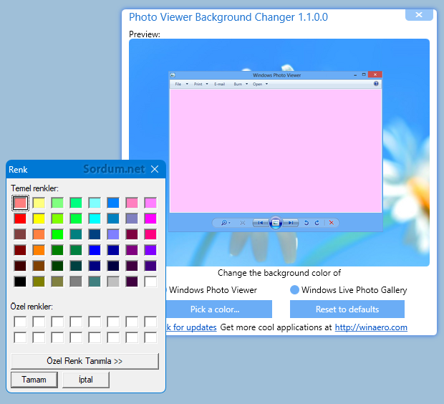This screenshot has width=444, height=404.
Task: Select the chartreuse yellow-green basic color swatch
Action: click(57, 218)
